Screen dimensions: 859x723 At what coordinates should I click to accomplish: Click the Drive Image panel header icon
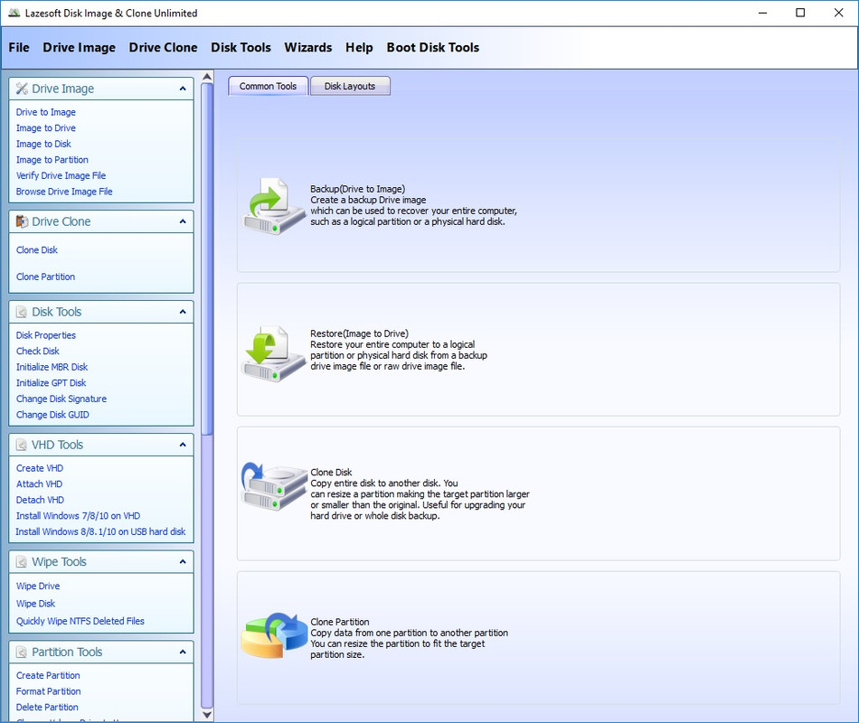tap(22, 89)
